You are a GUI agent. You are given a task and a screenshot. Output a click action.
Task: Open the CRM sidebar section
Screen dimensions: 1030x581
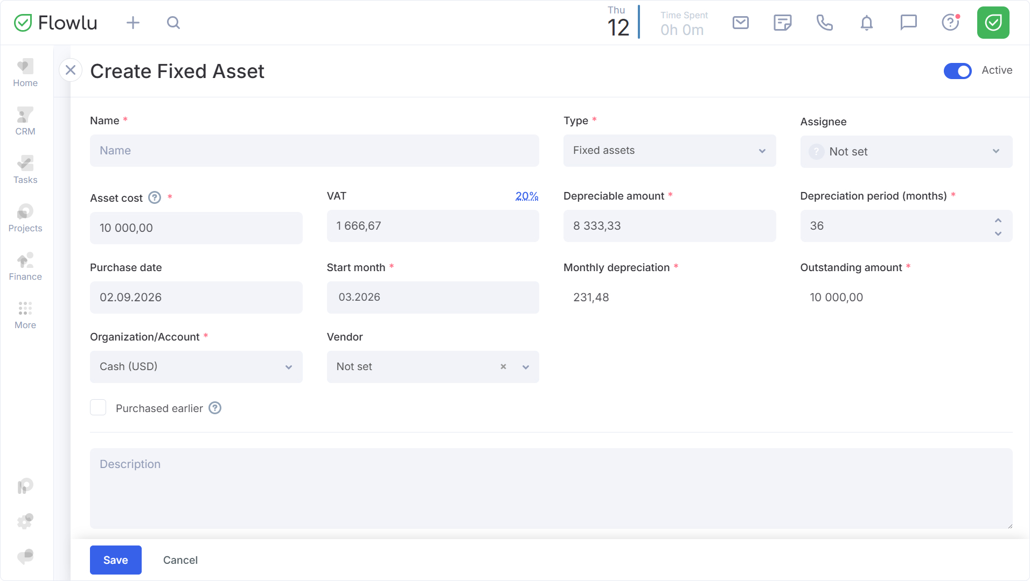25,122
